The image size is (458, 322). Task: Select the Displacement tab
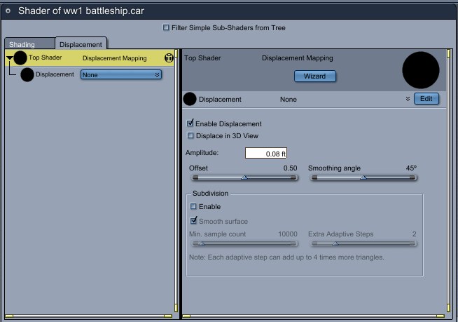coord(81,44)
